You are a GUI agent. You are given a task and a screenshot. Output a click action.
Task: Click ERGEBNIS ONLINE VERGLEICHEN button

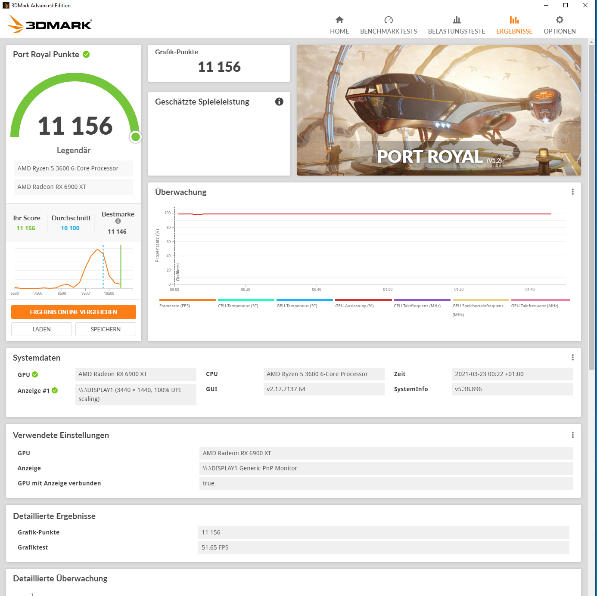click(74, 312)
